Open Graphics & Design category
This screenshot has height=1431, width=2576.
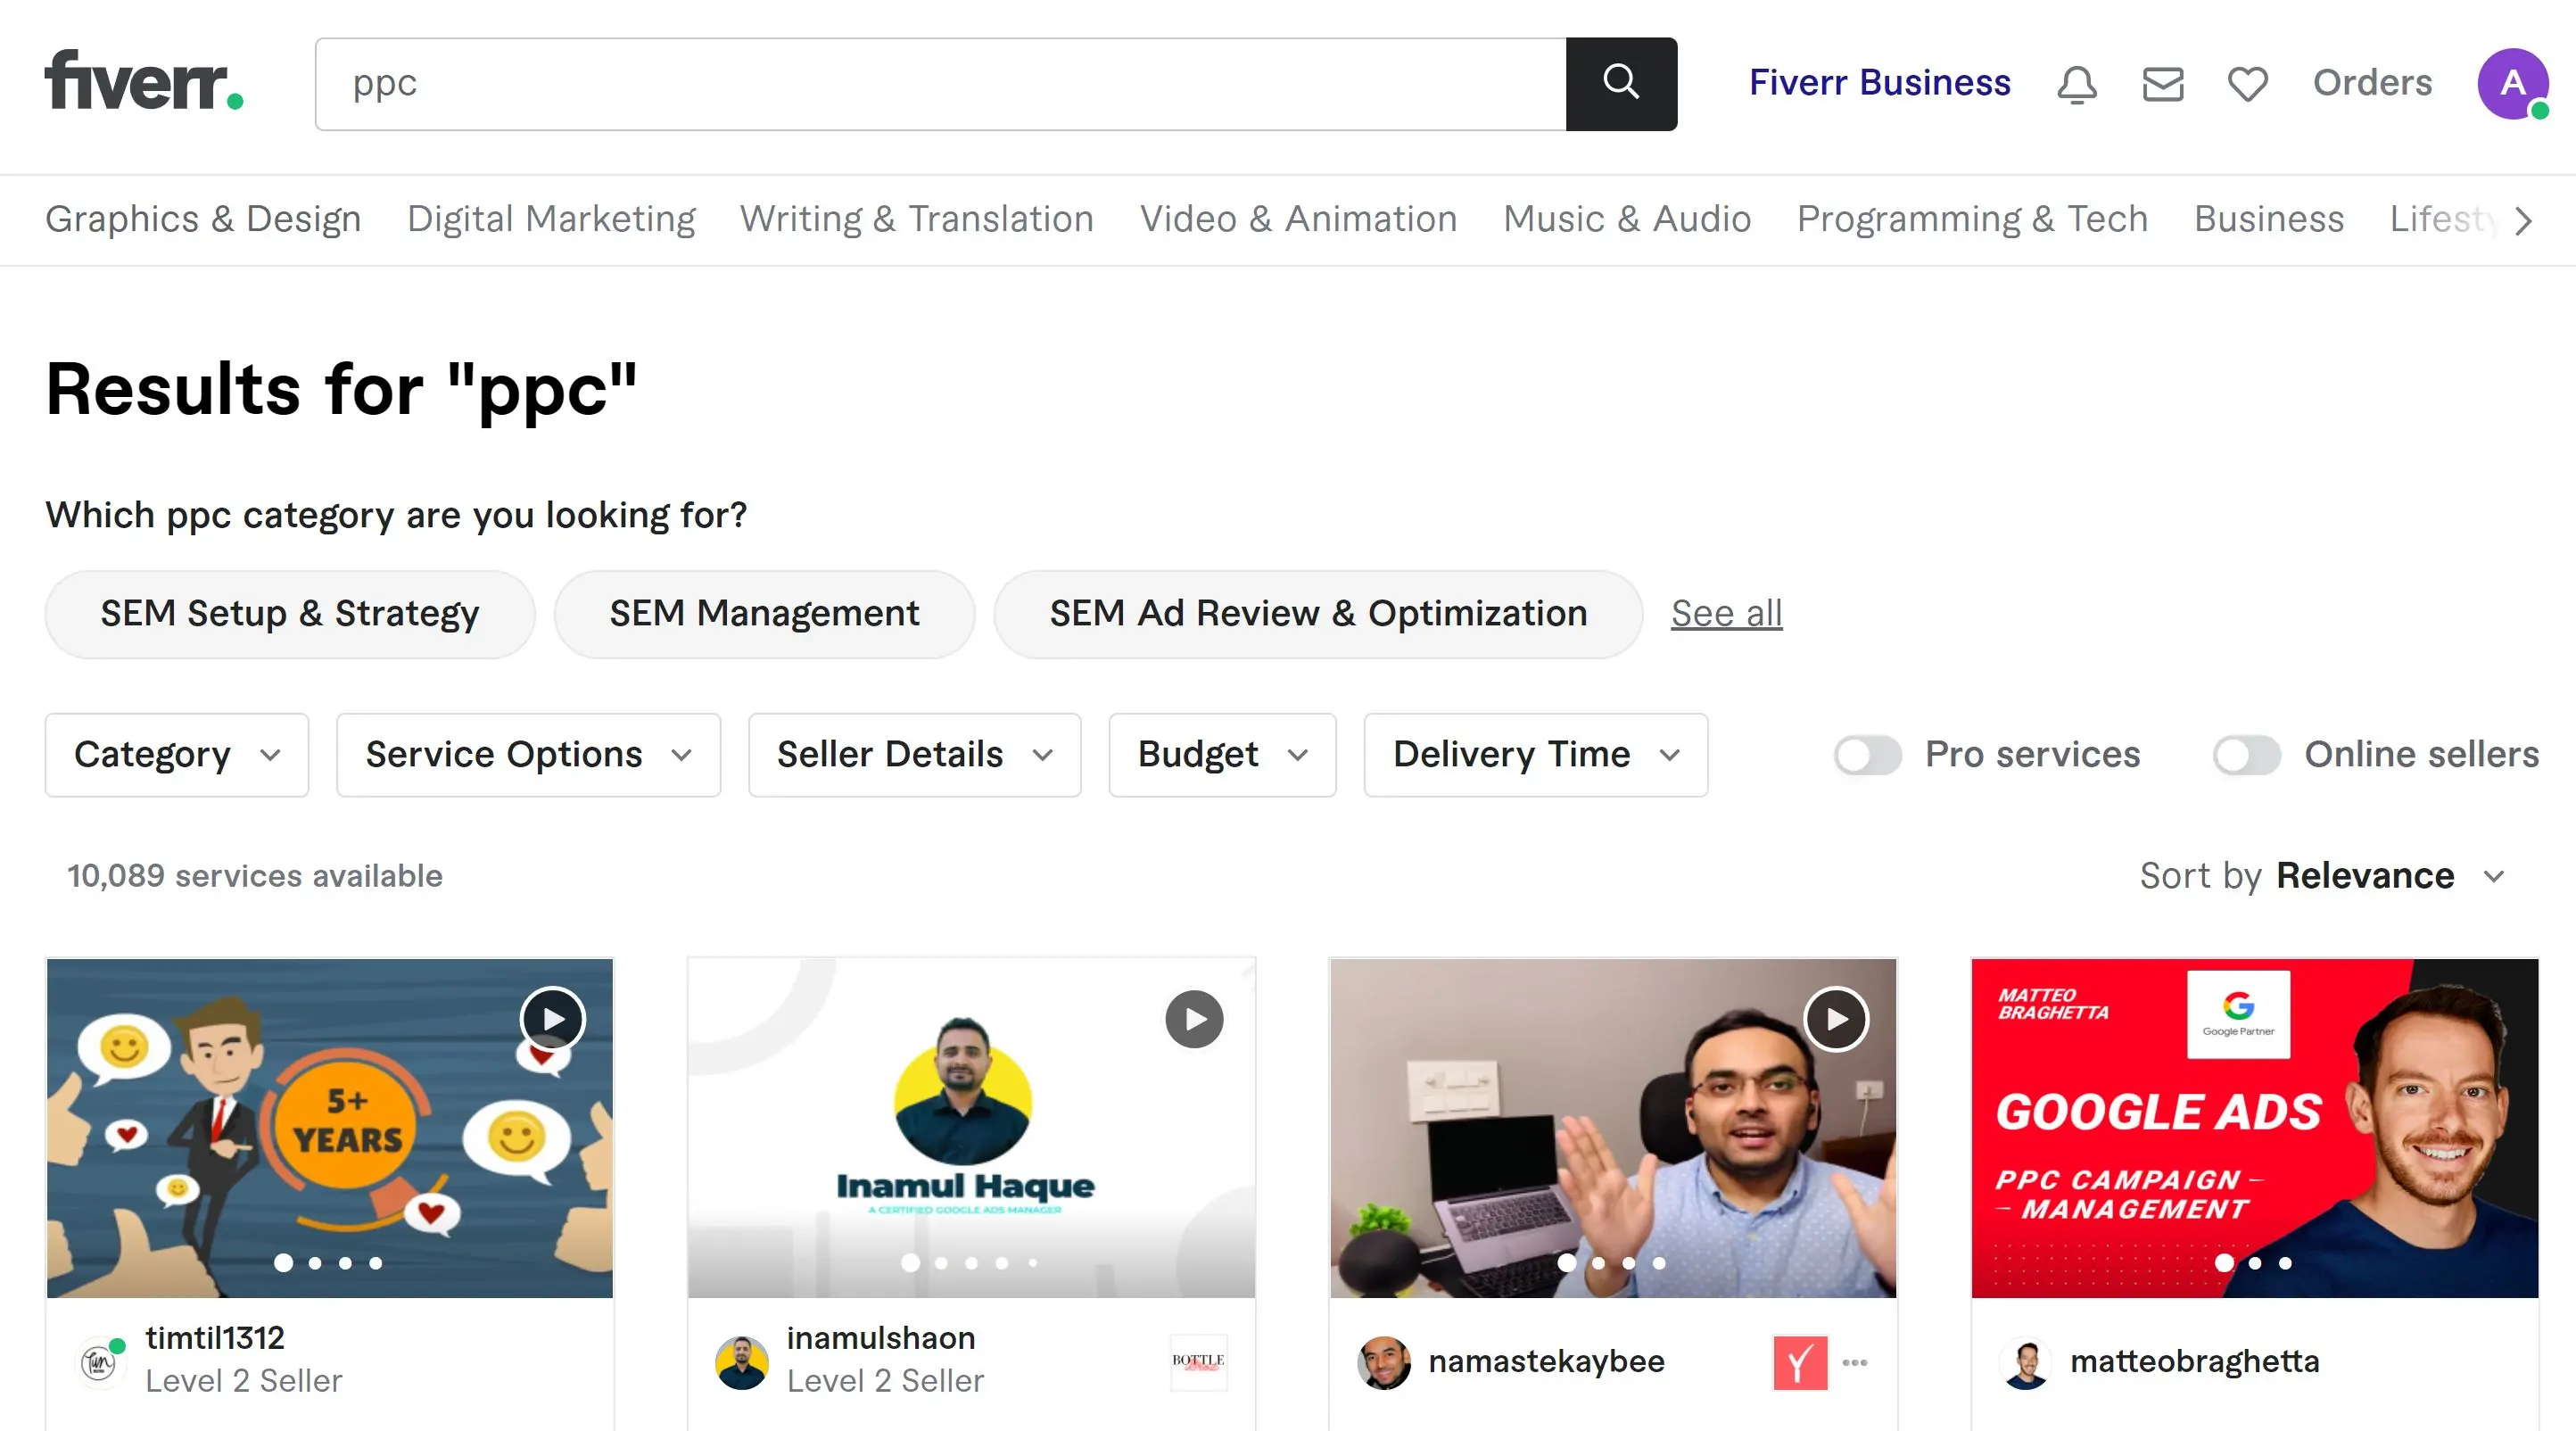(203, 219)
